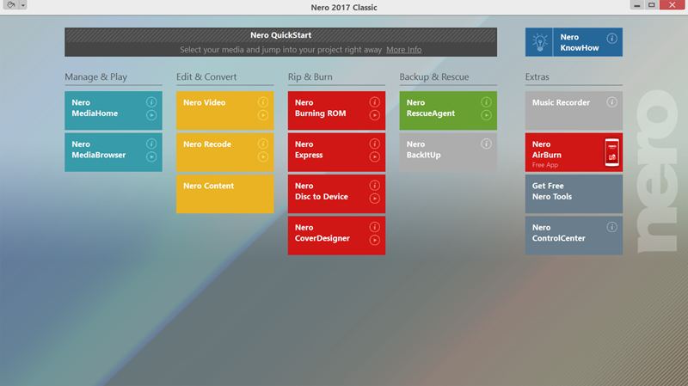The image size is (688, 386).
Task: Click Nero KnowHow lightbulb icon
Action: tap(540, 42)
